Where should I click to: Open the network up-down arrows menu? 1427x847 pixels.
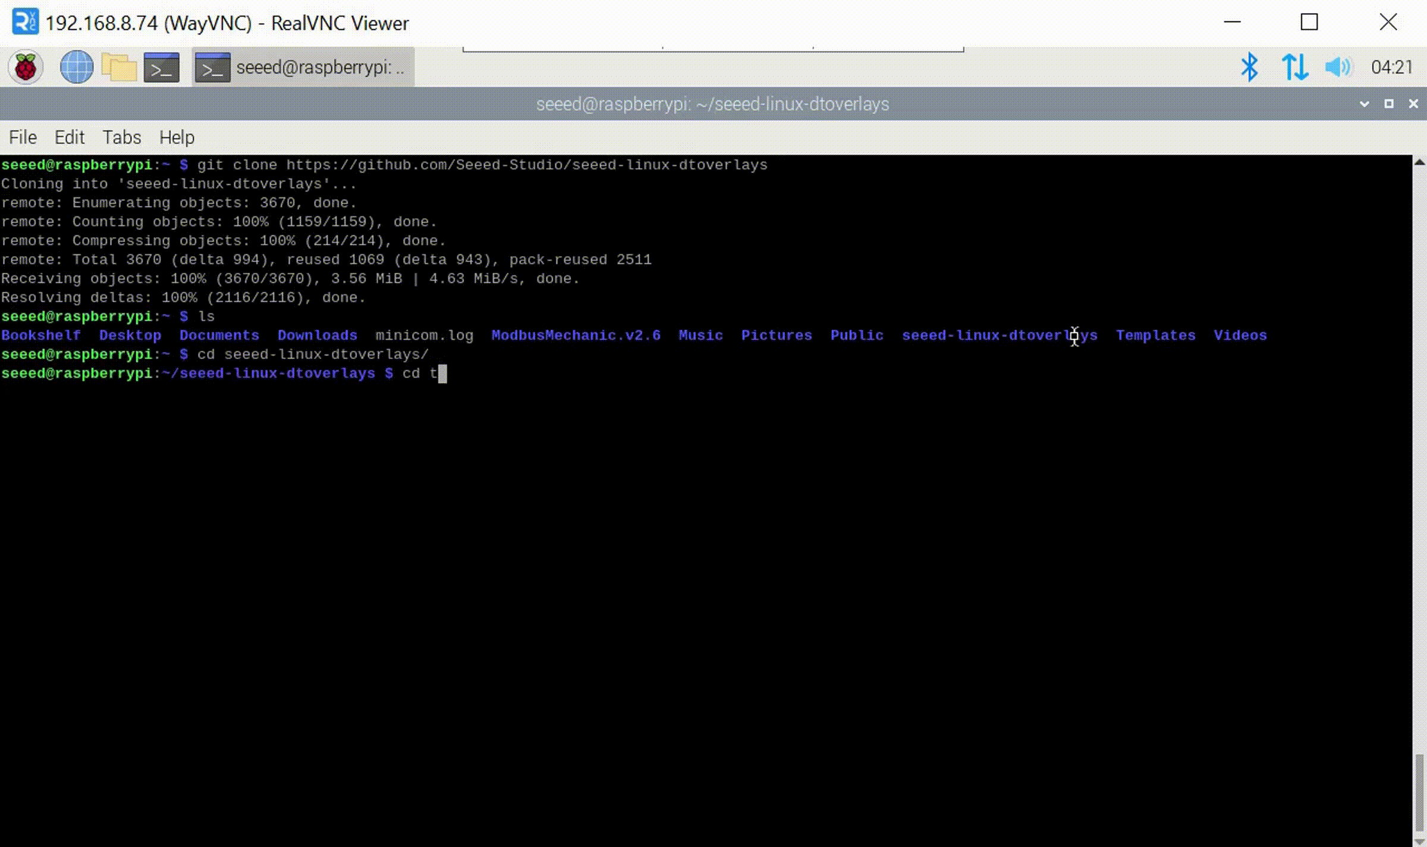(x=1294, y=67)
